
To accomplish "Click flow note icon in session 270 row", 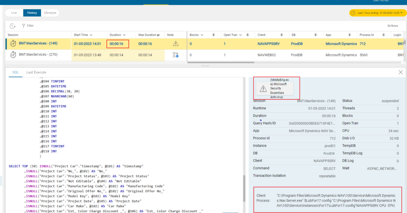I will pyautogui.click(x=175, y=55).
